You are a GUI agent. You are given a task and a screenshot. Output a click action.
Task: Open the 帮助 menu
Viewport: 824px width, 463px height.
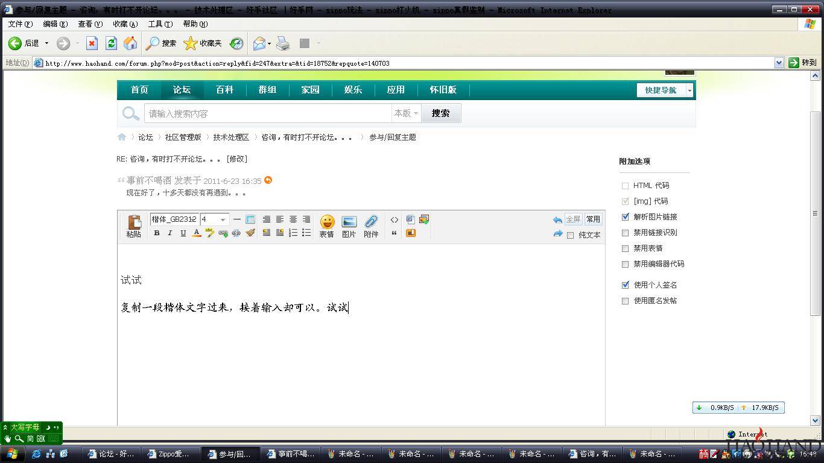(195, 24)
